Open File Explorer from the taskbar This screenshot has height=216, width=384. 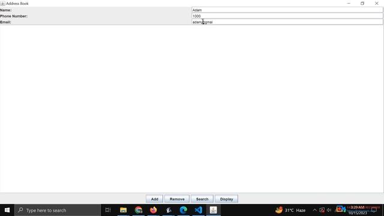(x=123, y=210)
